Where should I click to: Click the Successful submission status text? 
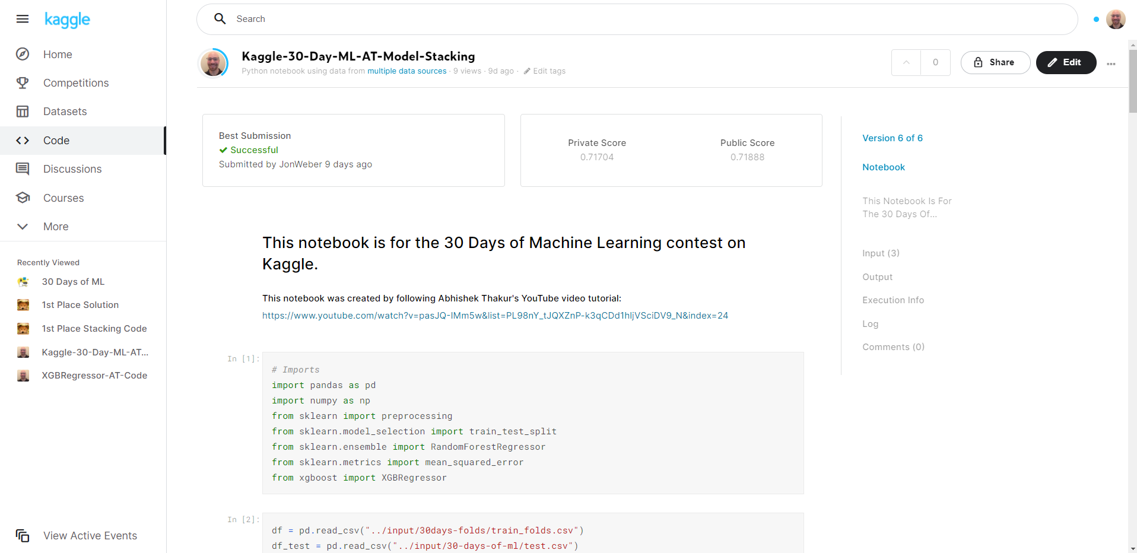[x=254, y=150]
